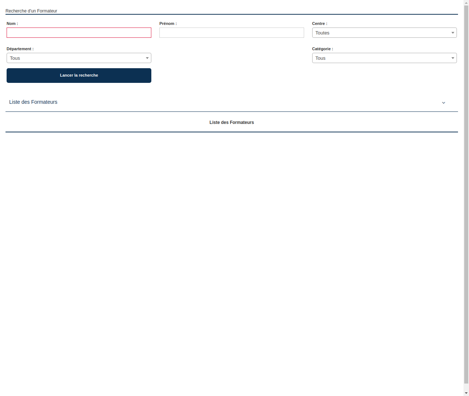Viewport: 469px width, 396px height.
Task: Click the Liste des Formateurs section heading
Action: (33, 102)
